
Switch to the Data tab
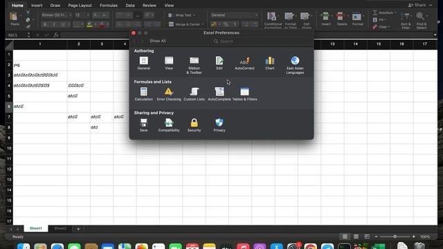click(130, 6)
